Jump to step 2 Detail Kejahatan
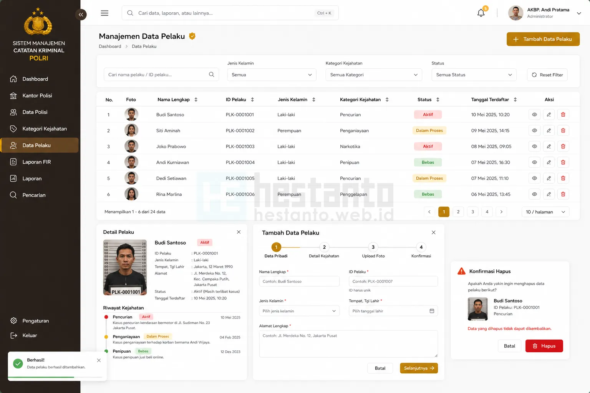 pyautogui.click(x=324, y=247)
